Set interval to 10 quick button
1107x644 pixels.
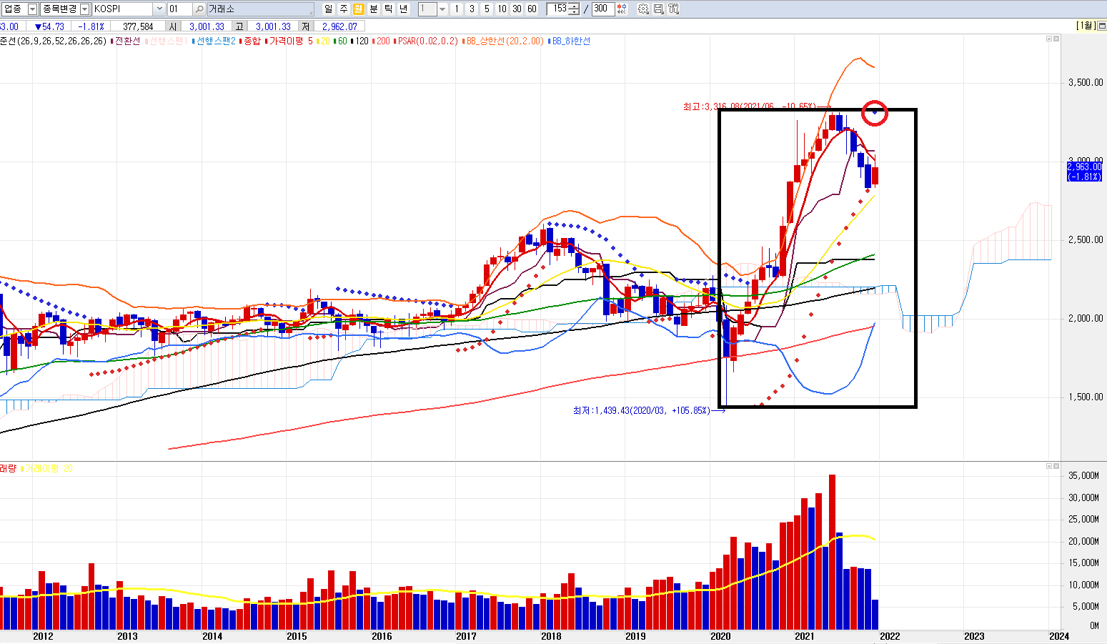tap(502, 9)
